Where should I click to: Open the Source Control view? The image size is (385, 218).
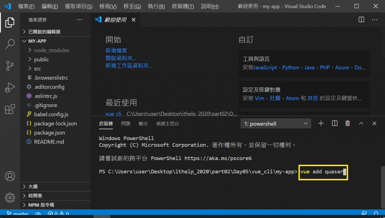[x=10, y=65]
